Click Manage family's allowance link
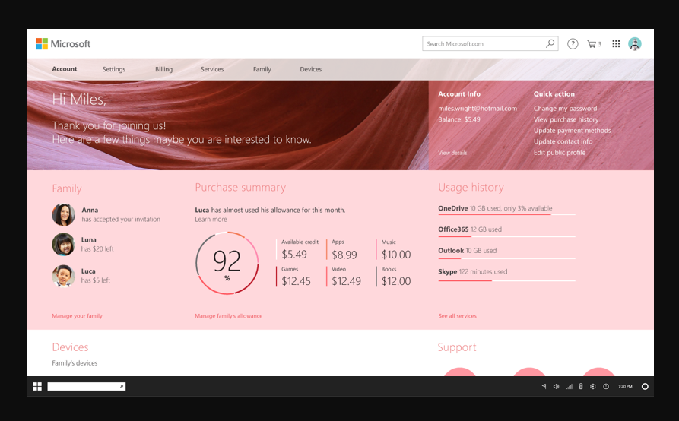 tap(228, 316)
